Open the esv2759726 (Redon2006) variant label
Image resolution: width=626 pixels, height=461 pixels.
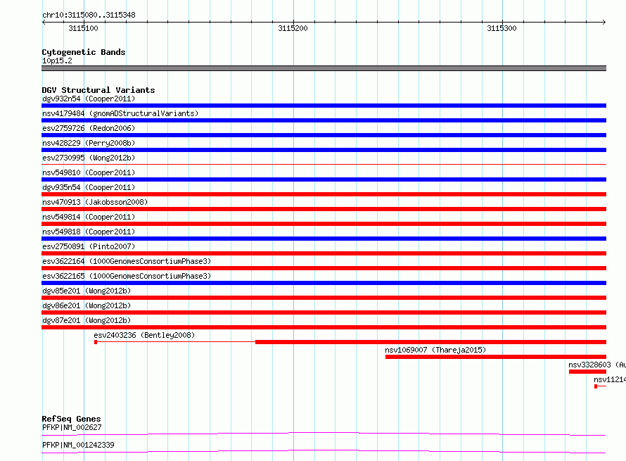coord(89,128)
